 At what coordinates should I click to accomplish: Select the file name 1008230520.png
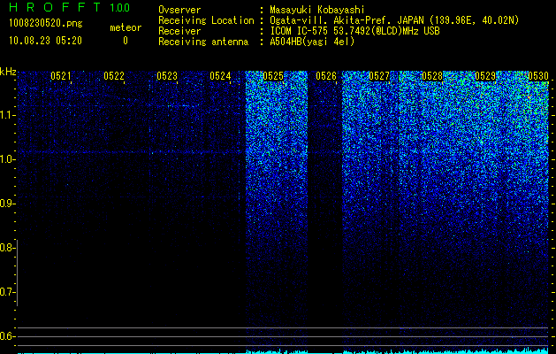coord(46,23)
